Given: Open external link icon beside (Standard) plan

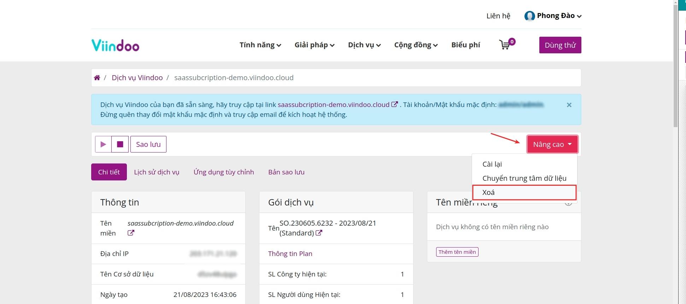Looking at the screenshot, I should coord(319,233).
